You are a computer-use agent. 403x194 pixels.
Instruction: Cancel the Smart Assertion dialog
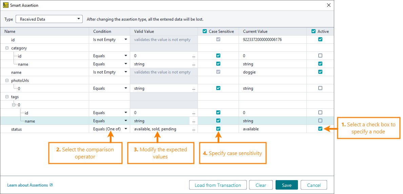click(314, 185)
